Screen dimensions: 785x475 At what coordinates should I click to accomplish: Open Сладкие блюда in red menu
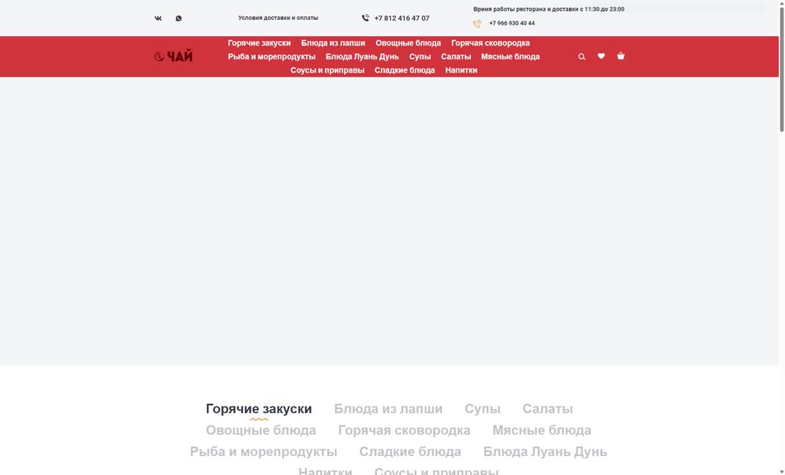click(x=405, y=70)
